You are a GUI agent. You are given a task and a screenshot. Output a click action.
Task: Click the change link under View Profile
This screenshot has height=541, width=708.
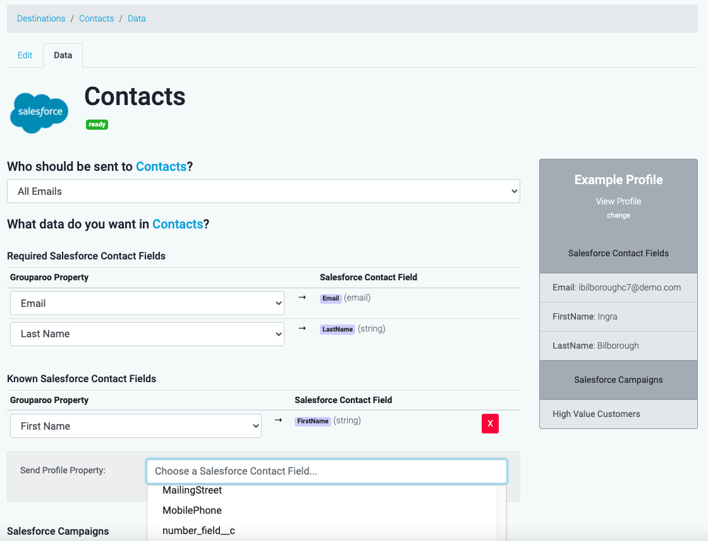click(x=618, y=215)
